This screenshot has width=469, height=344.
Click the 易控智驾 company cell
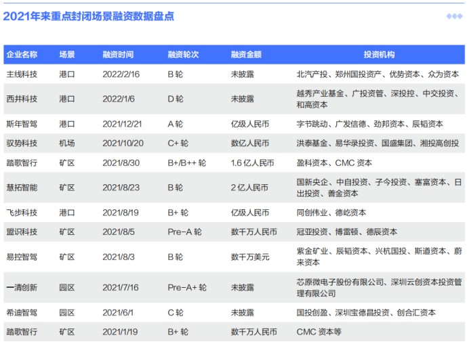point(22,257)
